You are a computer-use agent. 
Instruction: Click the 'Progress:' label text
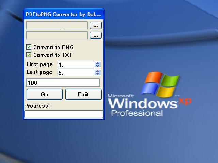(x=37, y=106)
